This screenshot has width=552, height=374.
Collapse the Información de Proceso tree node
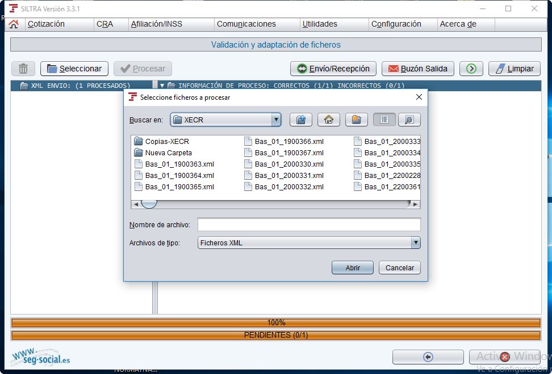(162, 86)
